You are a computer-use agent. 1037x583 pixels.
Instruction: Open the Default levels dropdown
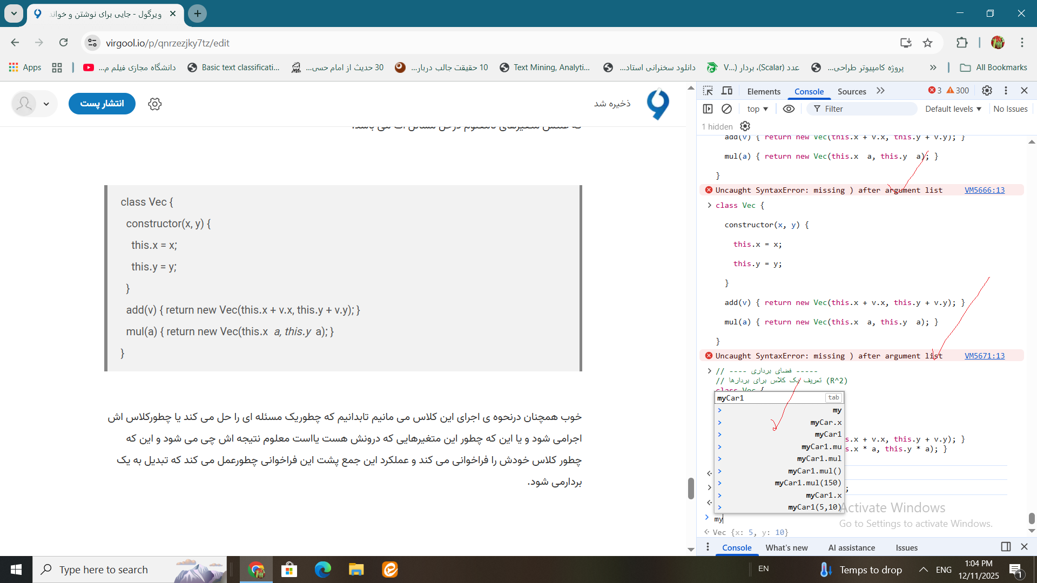coord(953,109)
